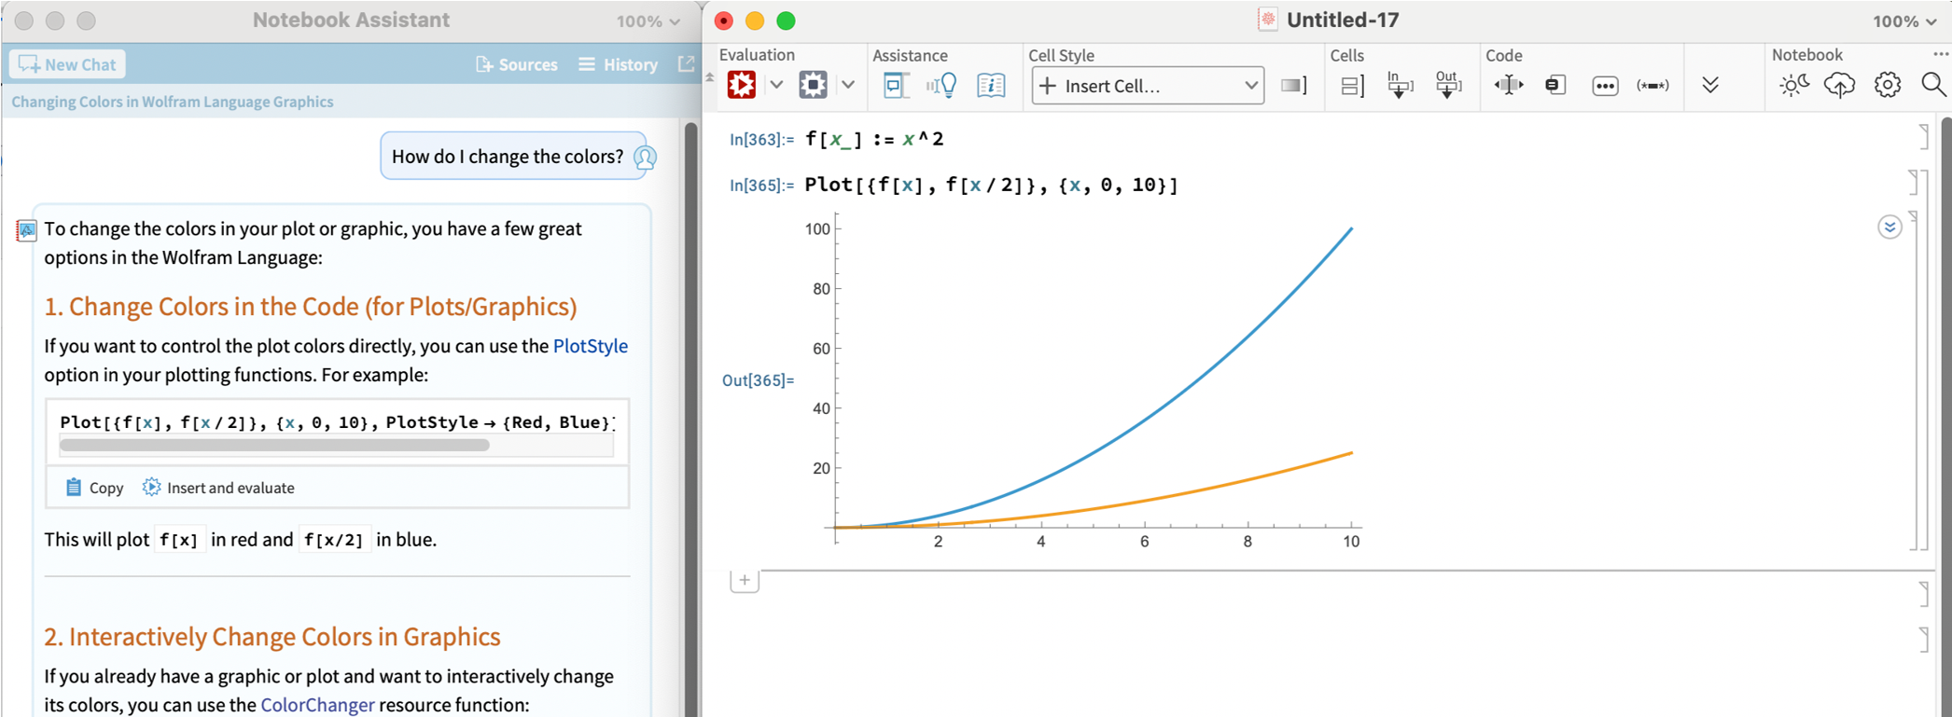Open the documentation book icon
The image size is (1952, 717).
[x=990, y=86]
